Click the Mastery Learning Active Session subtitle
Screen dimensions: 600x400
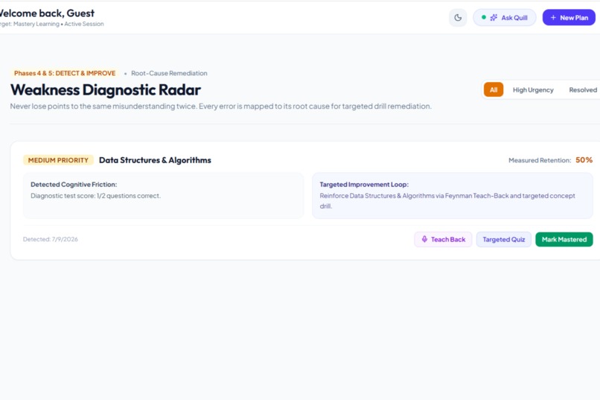click(51, 24)
